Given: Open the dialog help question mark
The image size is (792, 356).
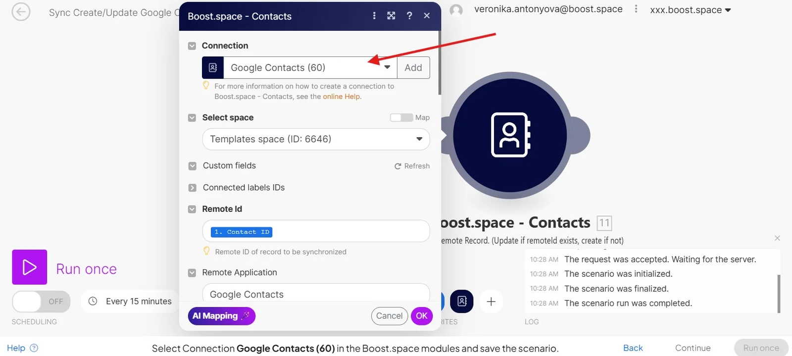Looking at the screenshot, I should click(x=409, y=16).
